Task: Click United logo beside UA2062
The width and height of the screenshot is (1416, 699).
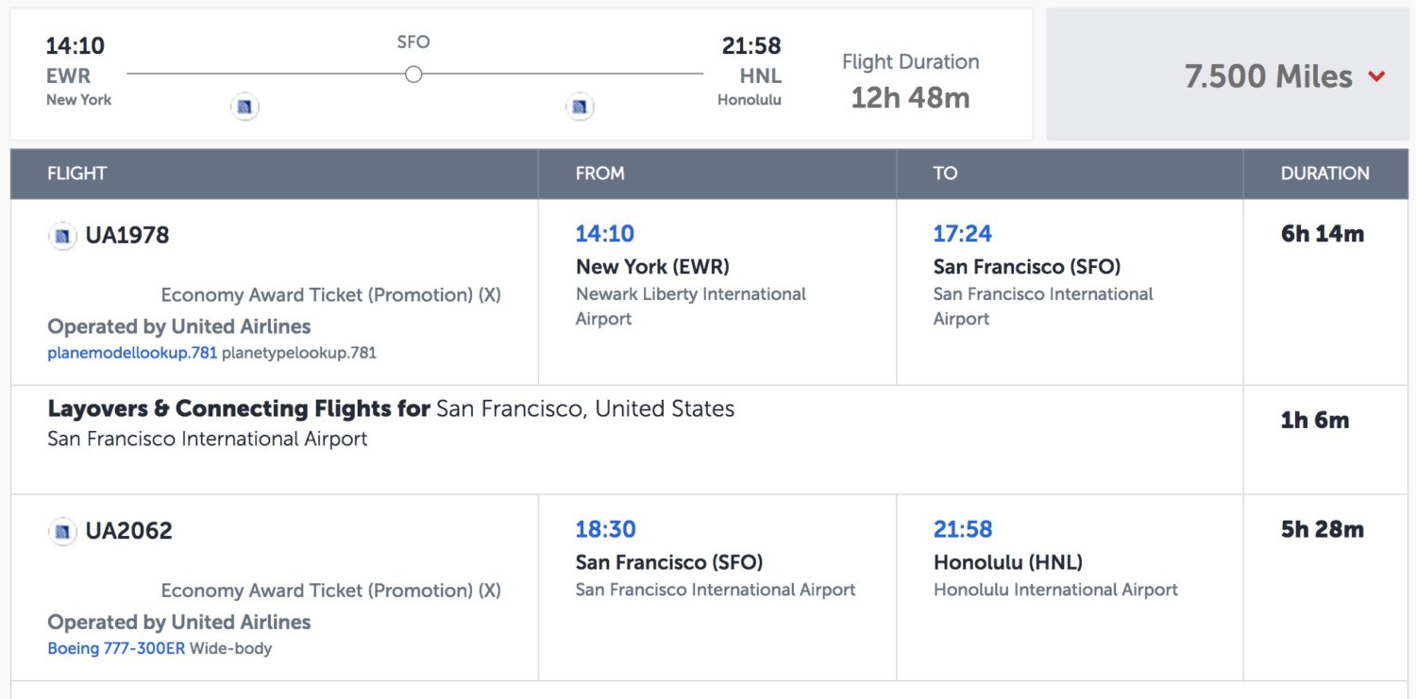Action: point(62,531)
